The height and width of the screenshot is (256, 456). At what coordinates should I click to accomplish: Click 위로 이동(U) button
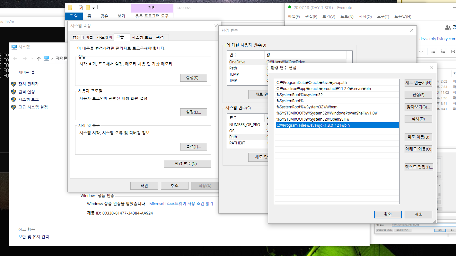(418, 137)
